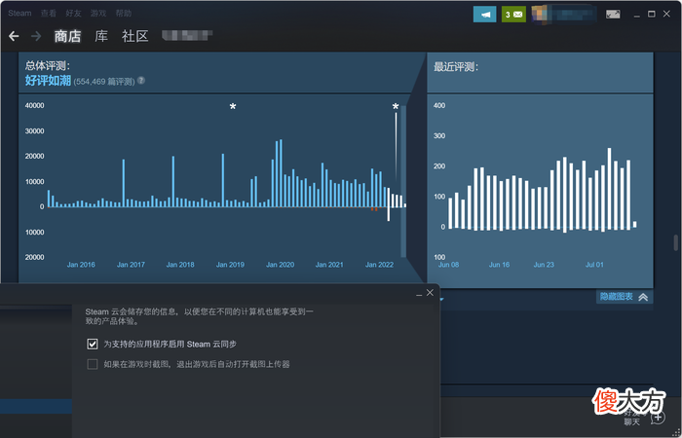
Task: Click the Jan 2020 axis label
Action: [x=281, y=265]
